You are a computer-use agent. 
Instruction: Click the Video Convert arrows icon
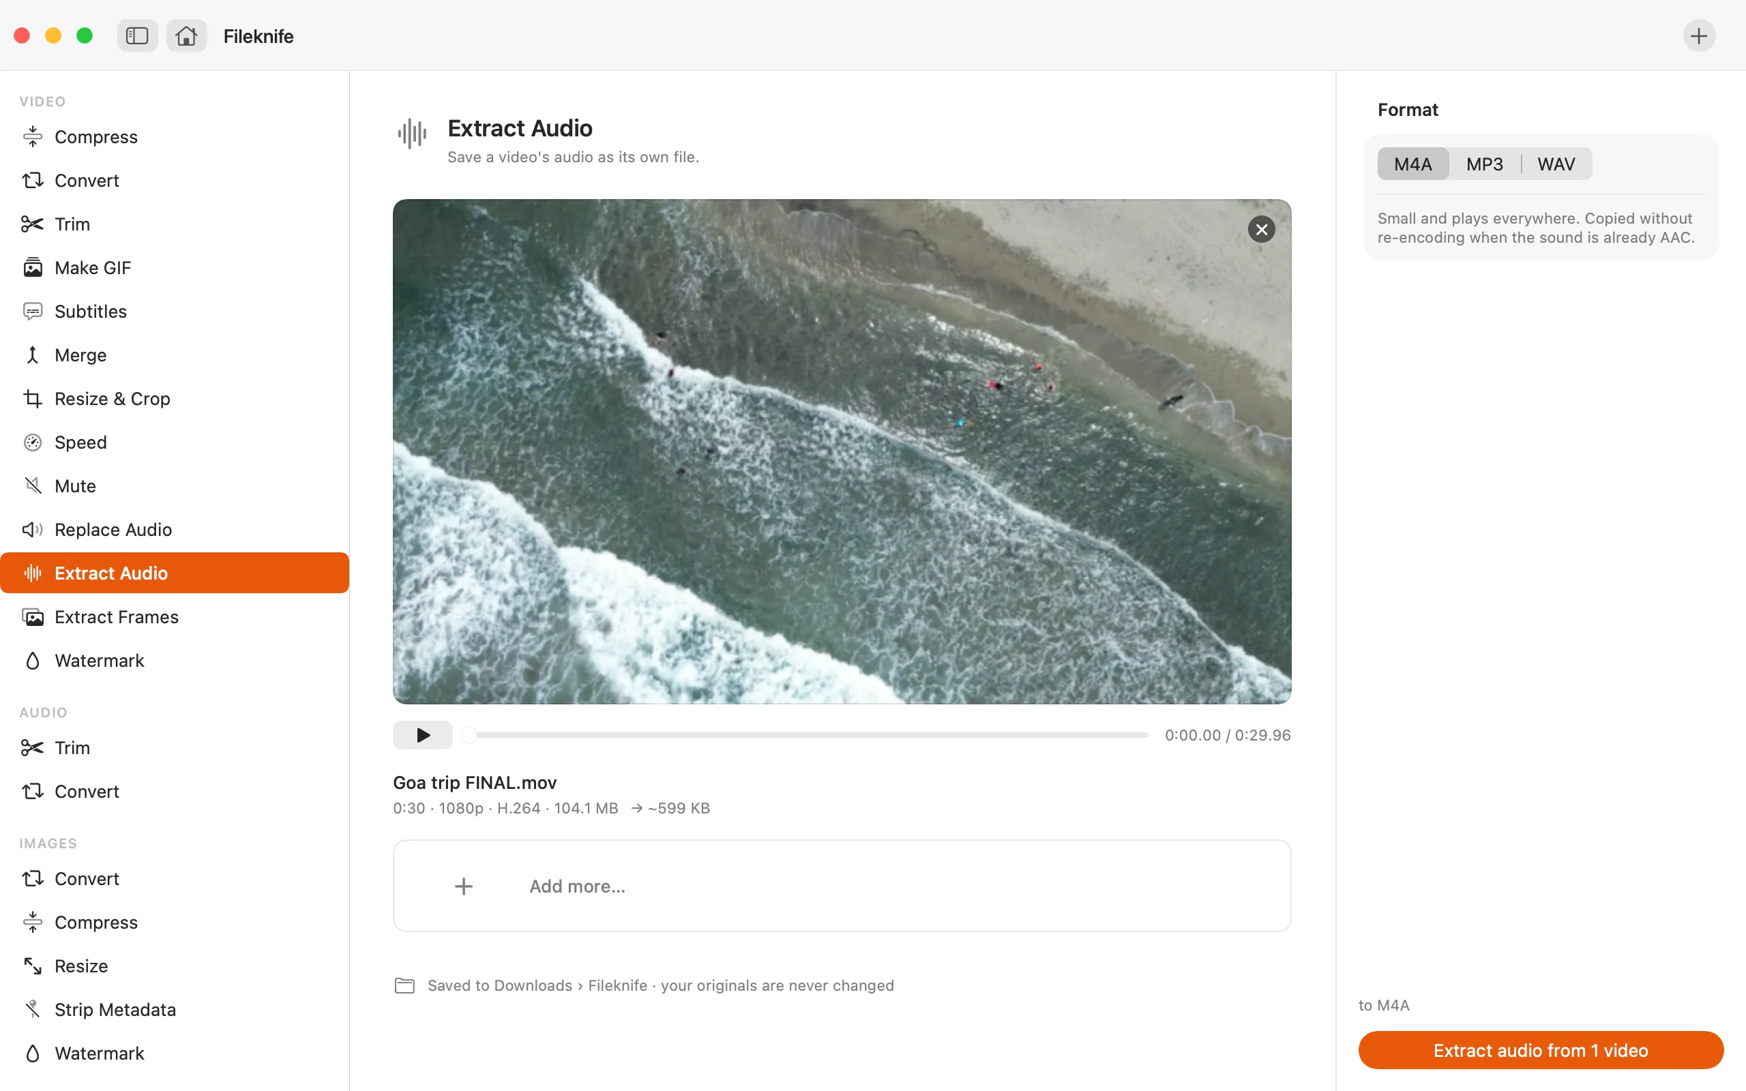point(33,181)
